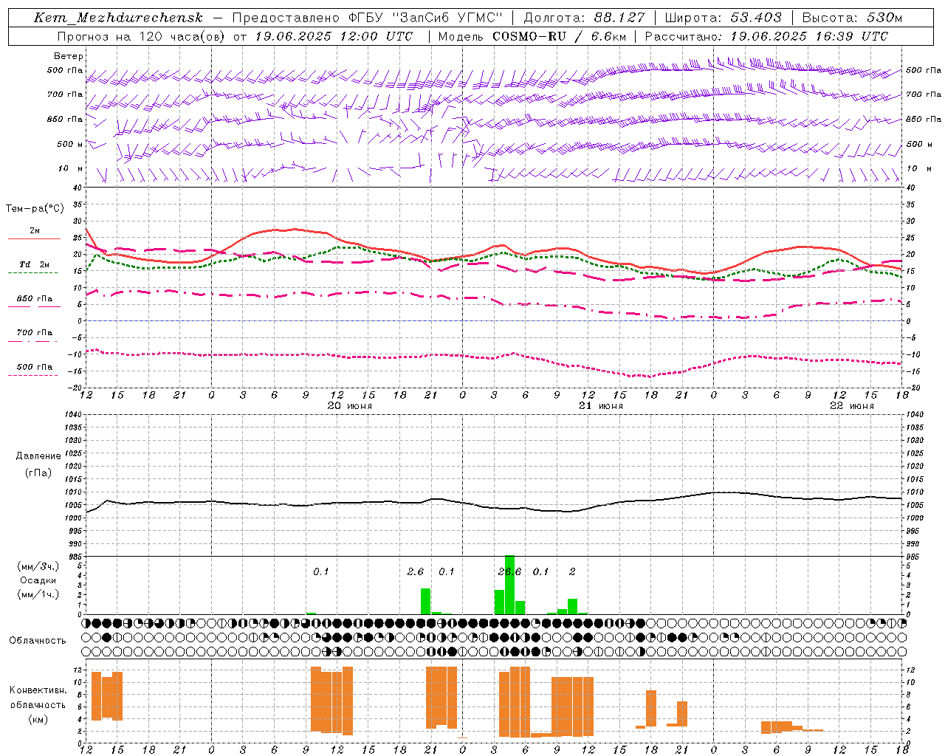Click Рассчитано: 19.06.2025 16:39 UTC timestamp
The height and width of the screenshot is (756, 945).
click(766, 36)
